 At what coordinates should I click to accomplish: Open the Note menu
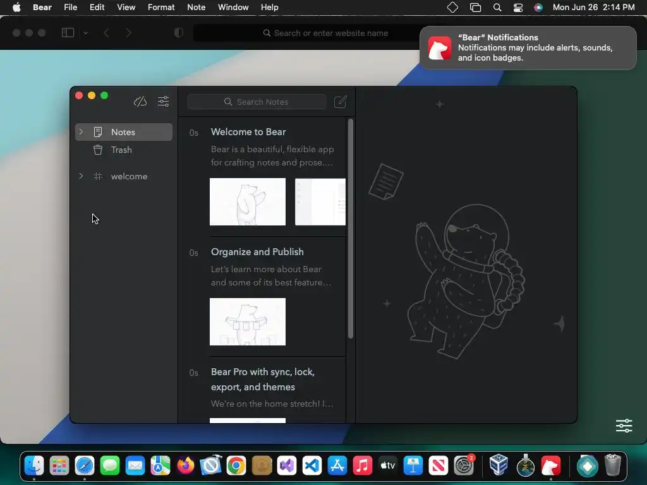click(x=196, y=8)
